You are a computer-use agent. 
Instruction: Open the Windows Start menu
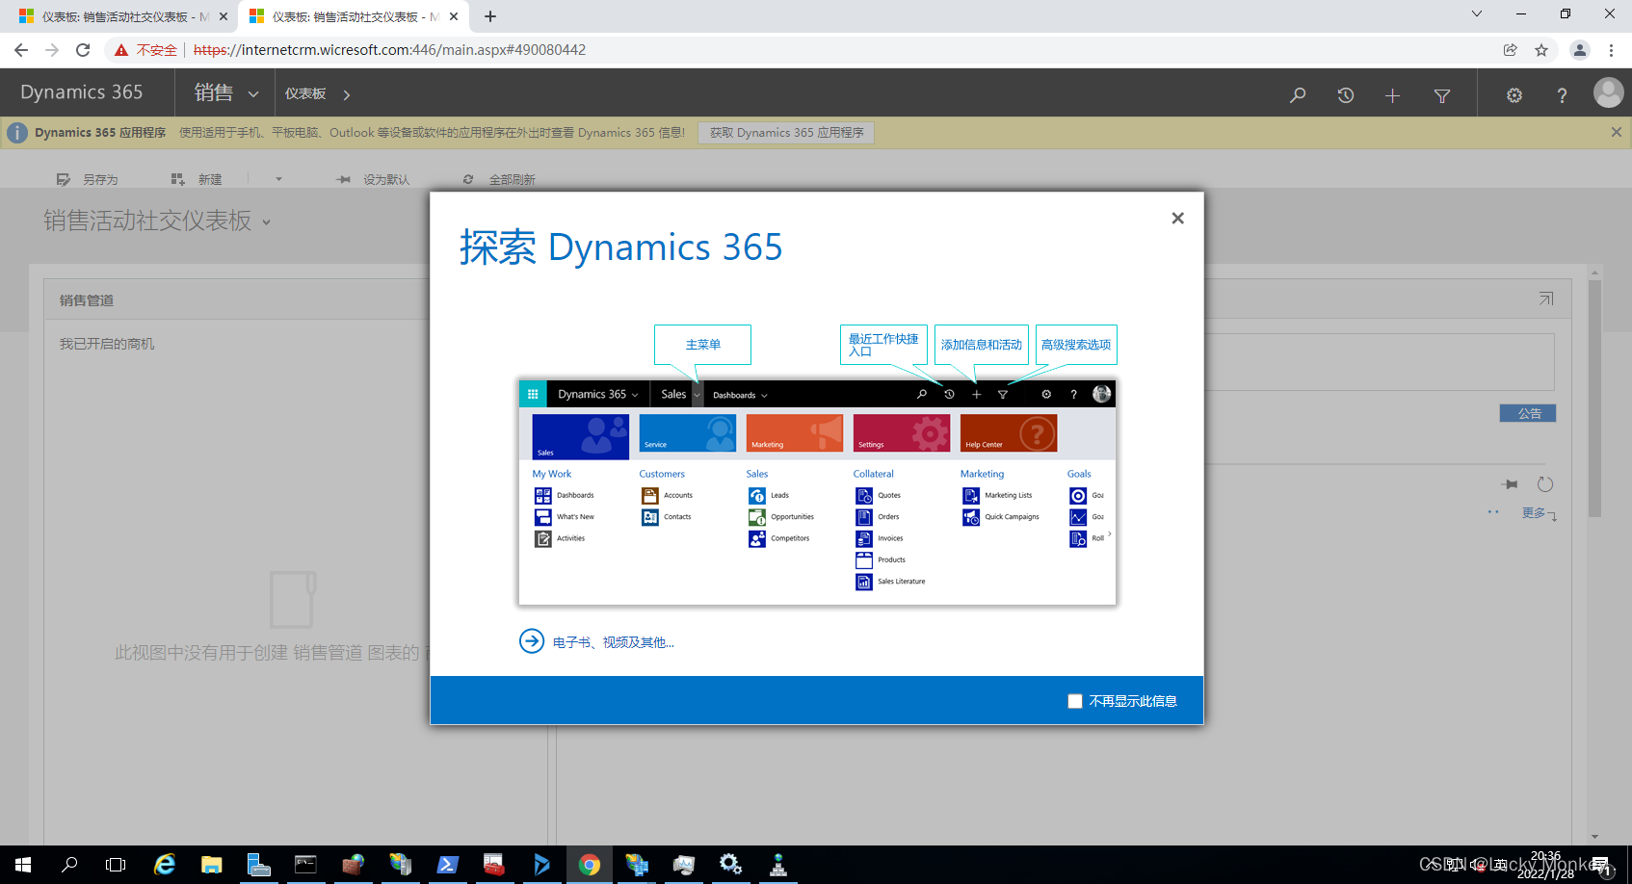23,865
